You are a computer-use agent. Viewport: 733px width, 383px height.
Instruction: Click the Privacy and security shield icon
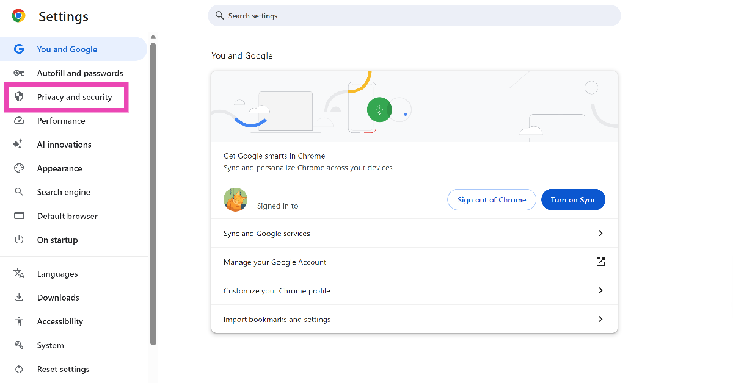point(19,97)
